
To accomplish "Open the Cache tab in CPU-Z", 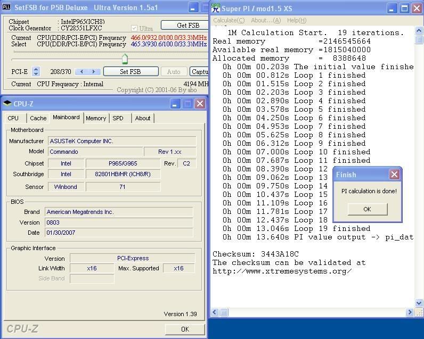I will point(38,118).
